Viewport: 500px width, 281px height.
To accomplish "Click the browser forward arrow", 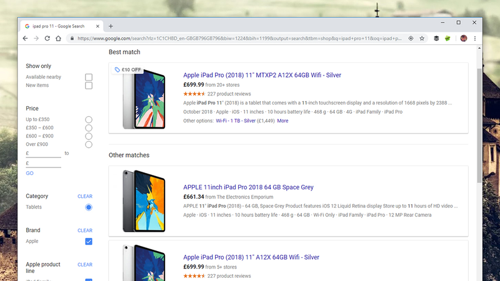I will tap(36, 38).
